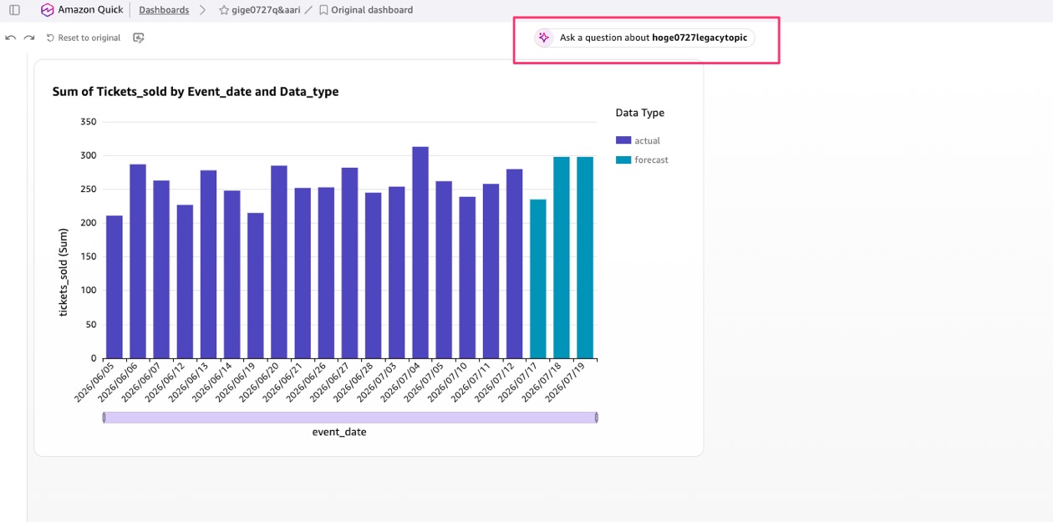Click the purple actual color swatch

(x=623, y=140)
